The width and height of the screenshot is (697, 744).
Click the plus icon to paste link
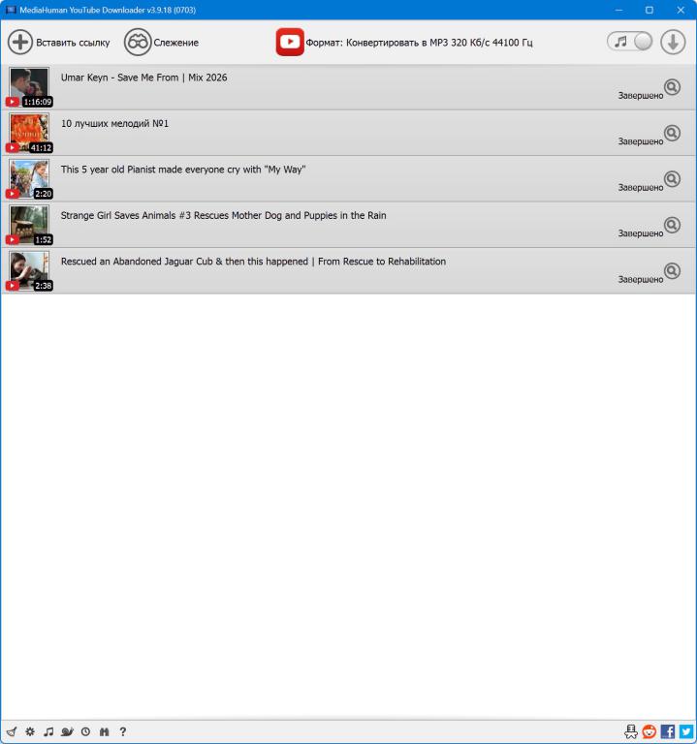click(20, 43)
